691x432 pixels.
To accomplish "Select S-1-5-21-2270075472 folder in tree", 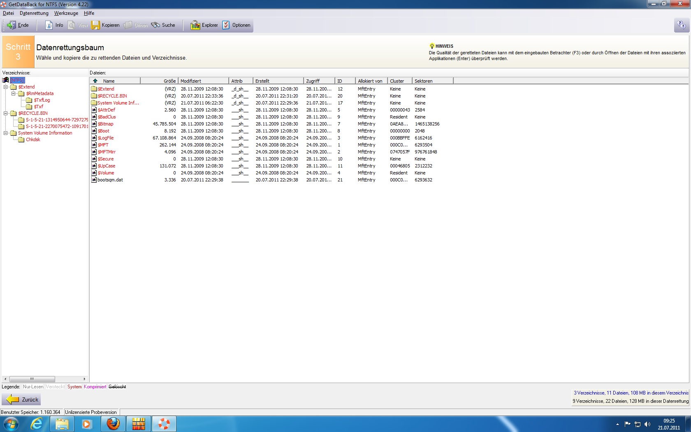I will 57,126.
